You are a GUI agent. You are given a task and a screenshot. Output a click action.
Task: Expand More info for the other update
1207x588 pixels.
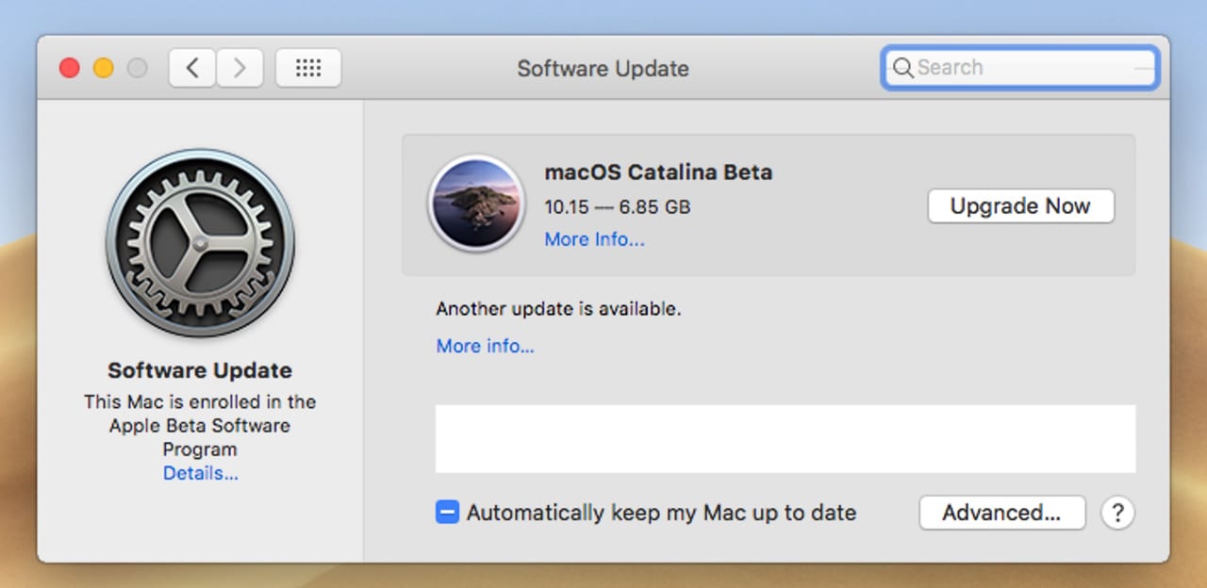coord(485,346)
